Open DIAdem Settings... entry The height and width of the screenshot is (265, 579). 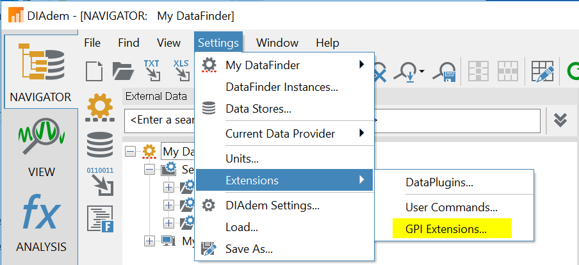tap(284, 205)
